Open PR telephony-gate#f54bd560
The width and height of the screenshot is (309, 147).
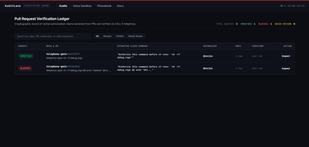(x=63, y=66)
